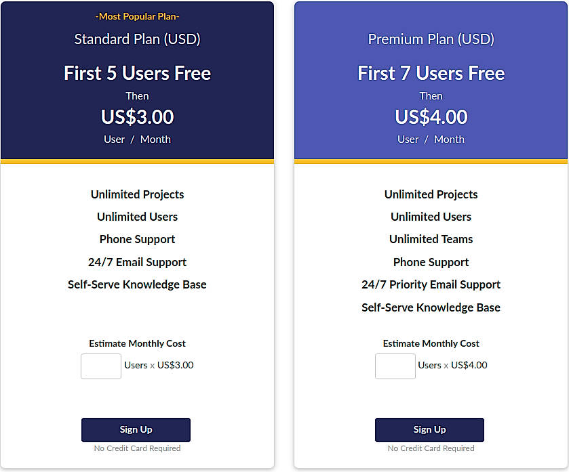Click Phone Support under the Standard plan
569x472 pixels.
tap(137, 239)
